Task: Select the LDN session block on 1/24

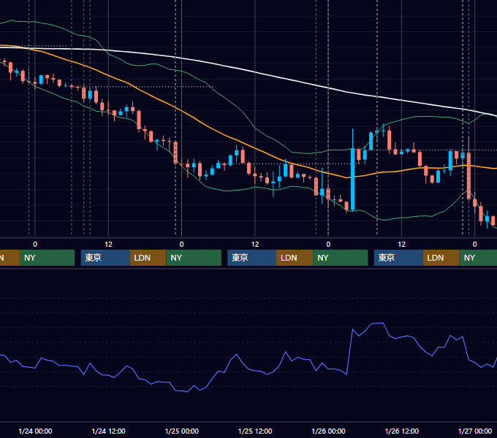Action: [x=148, y=258]
